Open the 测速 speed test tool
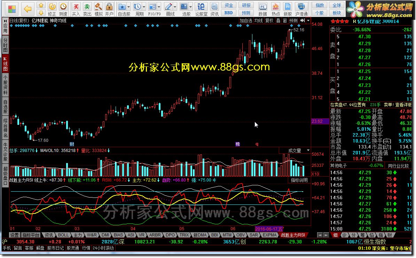Viewport: 416px width, 258px height. [x=63, y=9]
